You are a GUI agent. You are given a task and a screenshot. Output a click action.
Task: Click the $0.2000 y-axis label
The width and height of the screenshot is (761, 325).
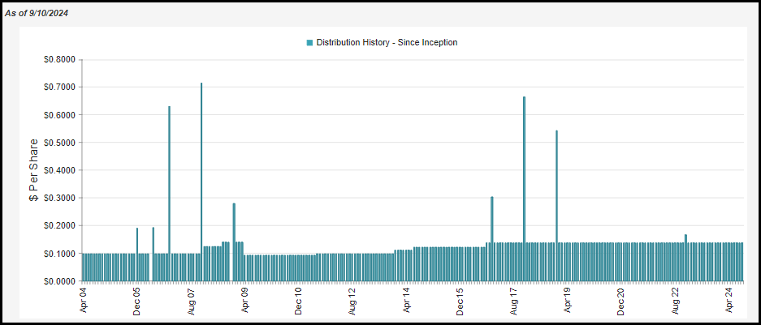(x=61, y=225)
